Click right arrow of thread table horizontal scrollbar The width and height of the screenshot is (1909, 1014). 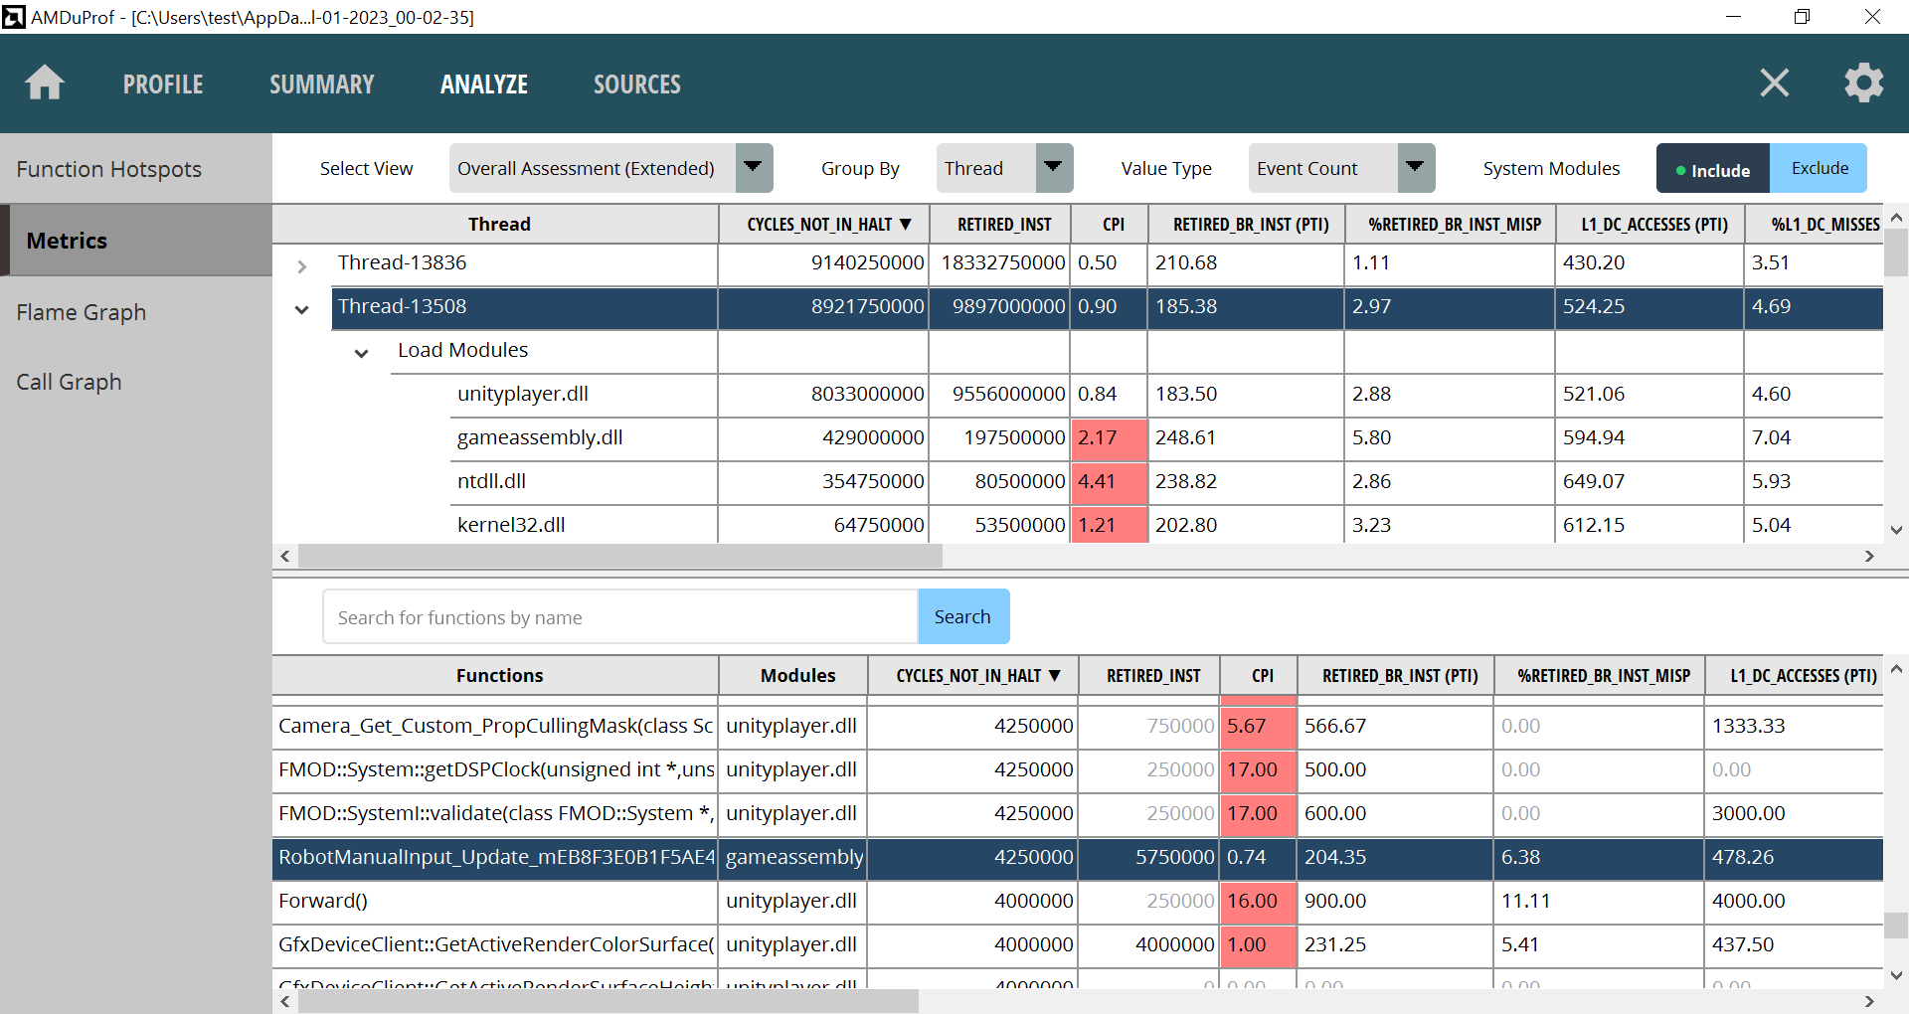click(1869, 556)
